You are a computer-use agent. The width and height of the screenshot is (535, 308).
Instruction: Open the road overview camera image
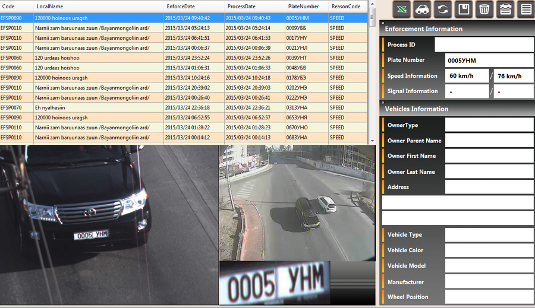point(297,203)
